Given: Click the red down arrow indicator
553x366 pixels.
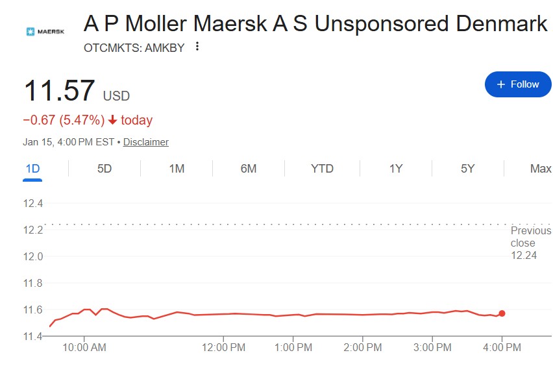Looking at the screenshot, I should [x=112, y=120].
